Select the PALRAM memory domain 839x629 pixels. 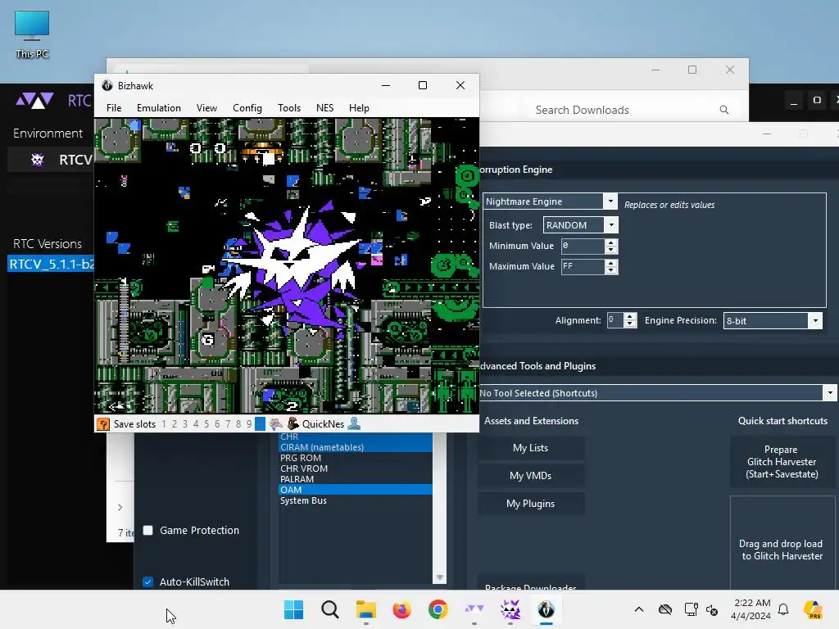pyautogui.click(x=356, y=479)
